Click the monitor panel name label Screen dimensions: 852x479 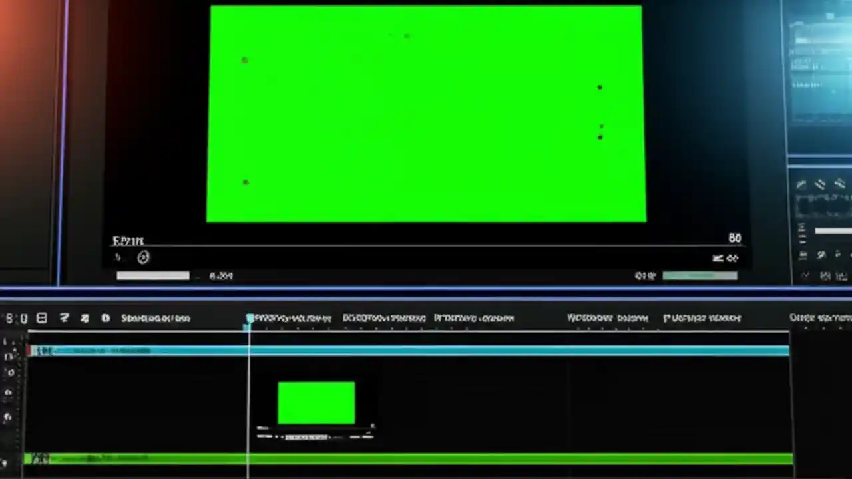point(128,241)
